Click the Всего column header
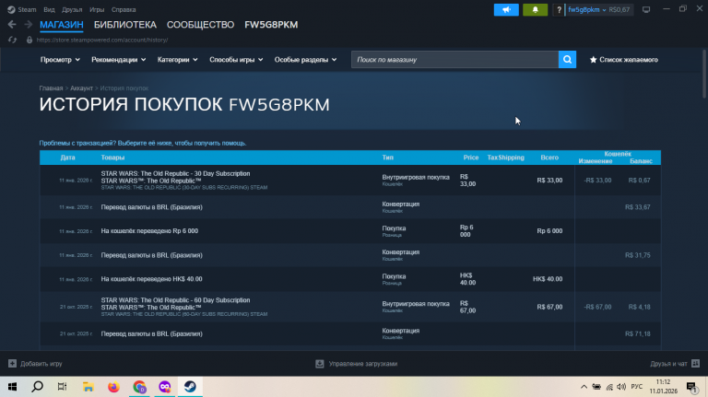The width and height of the screenshot is (708, 397). click(549, 158)
